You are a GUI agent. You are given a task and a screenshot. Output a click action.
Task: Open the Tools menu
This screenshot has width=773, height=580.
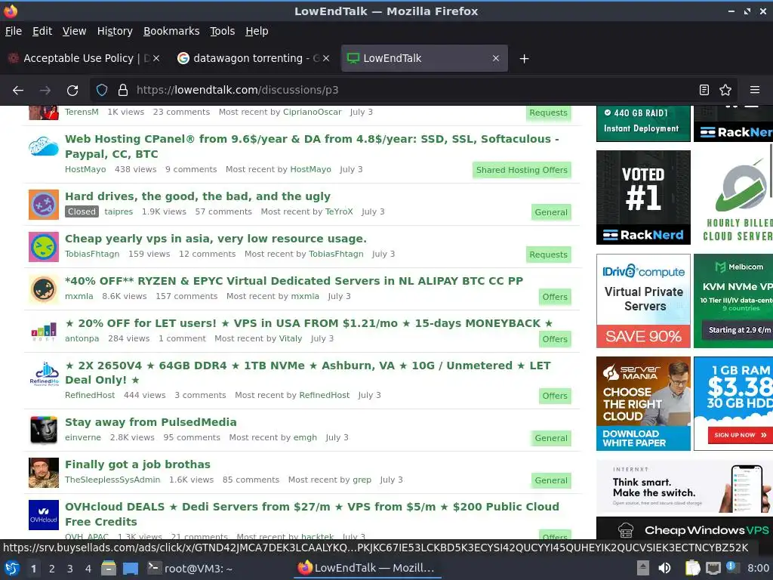(x=223, y=31)
